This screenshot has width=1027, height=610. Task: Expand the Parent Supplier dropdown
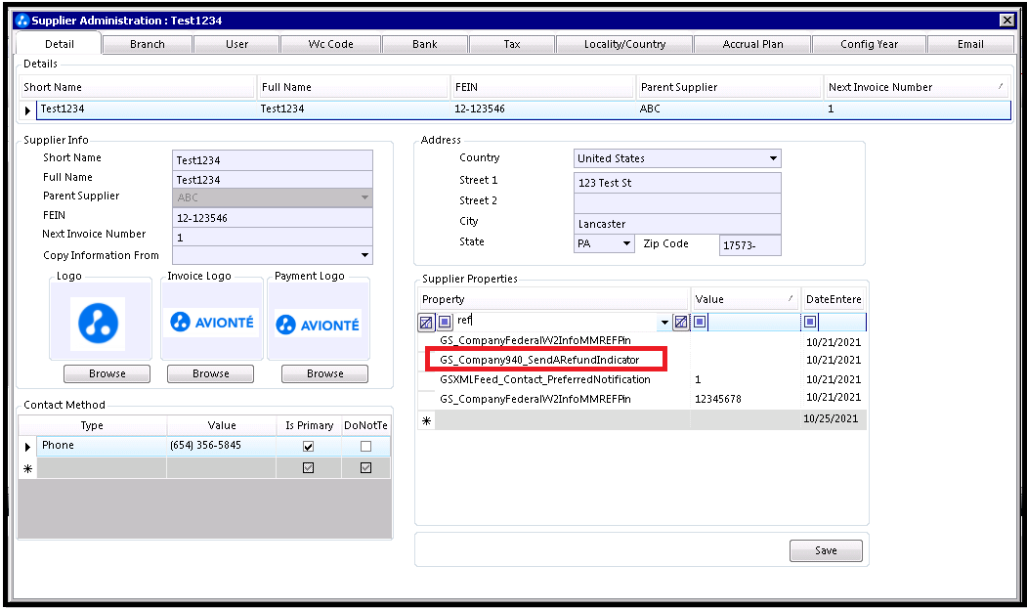(364, 197)
